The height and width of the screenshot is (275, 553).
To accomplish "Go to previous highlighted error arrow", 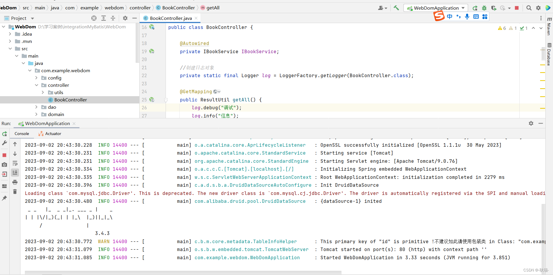I will click(x=533, y=28).
